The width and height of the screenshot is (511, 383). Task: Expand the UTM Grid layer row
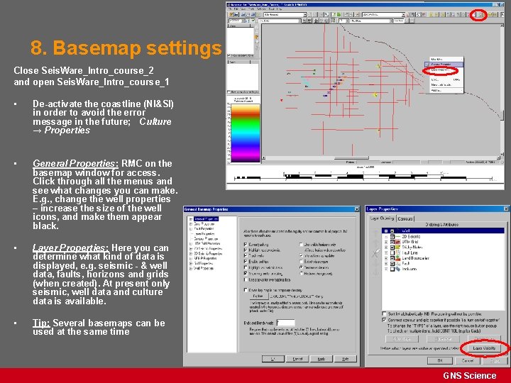[386, 242]
